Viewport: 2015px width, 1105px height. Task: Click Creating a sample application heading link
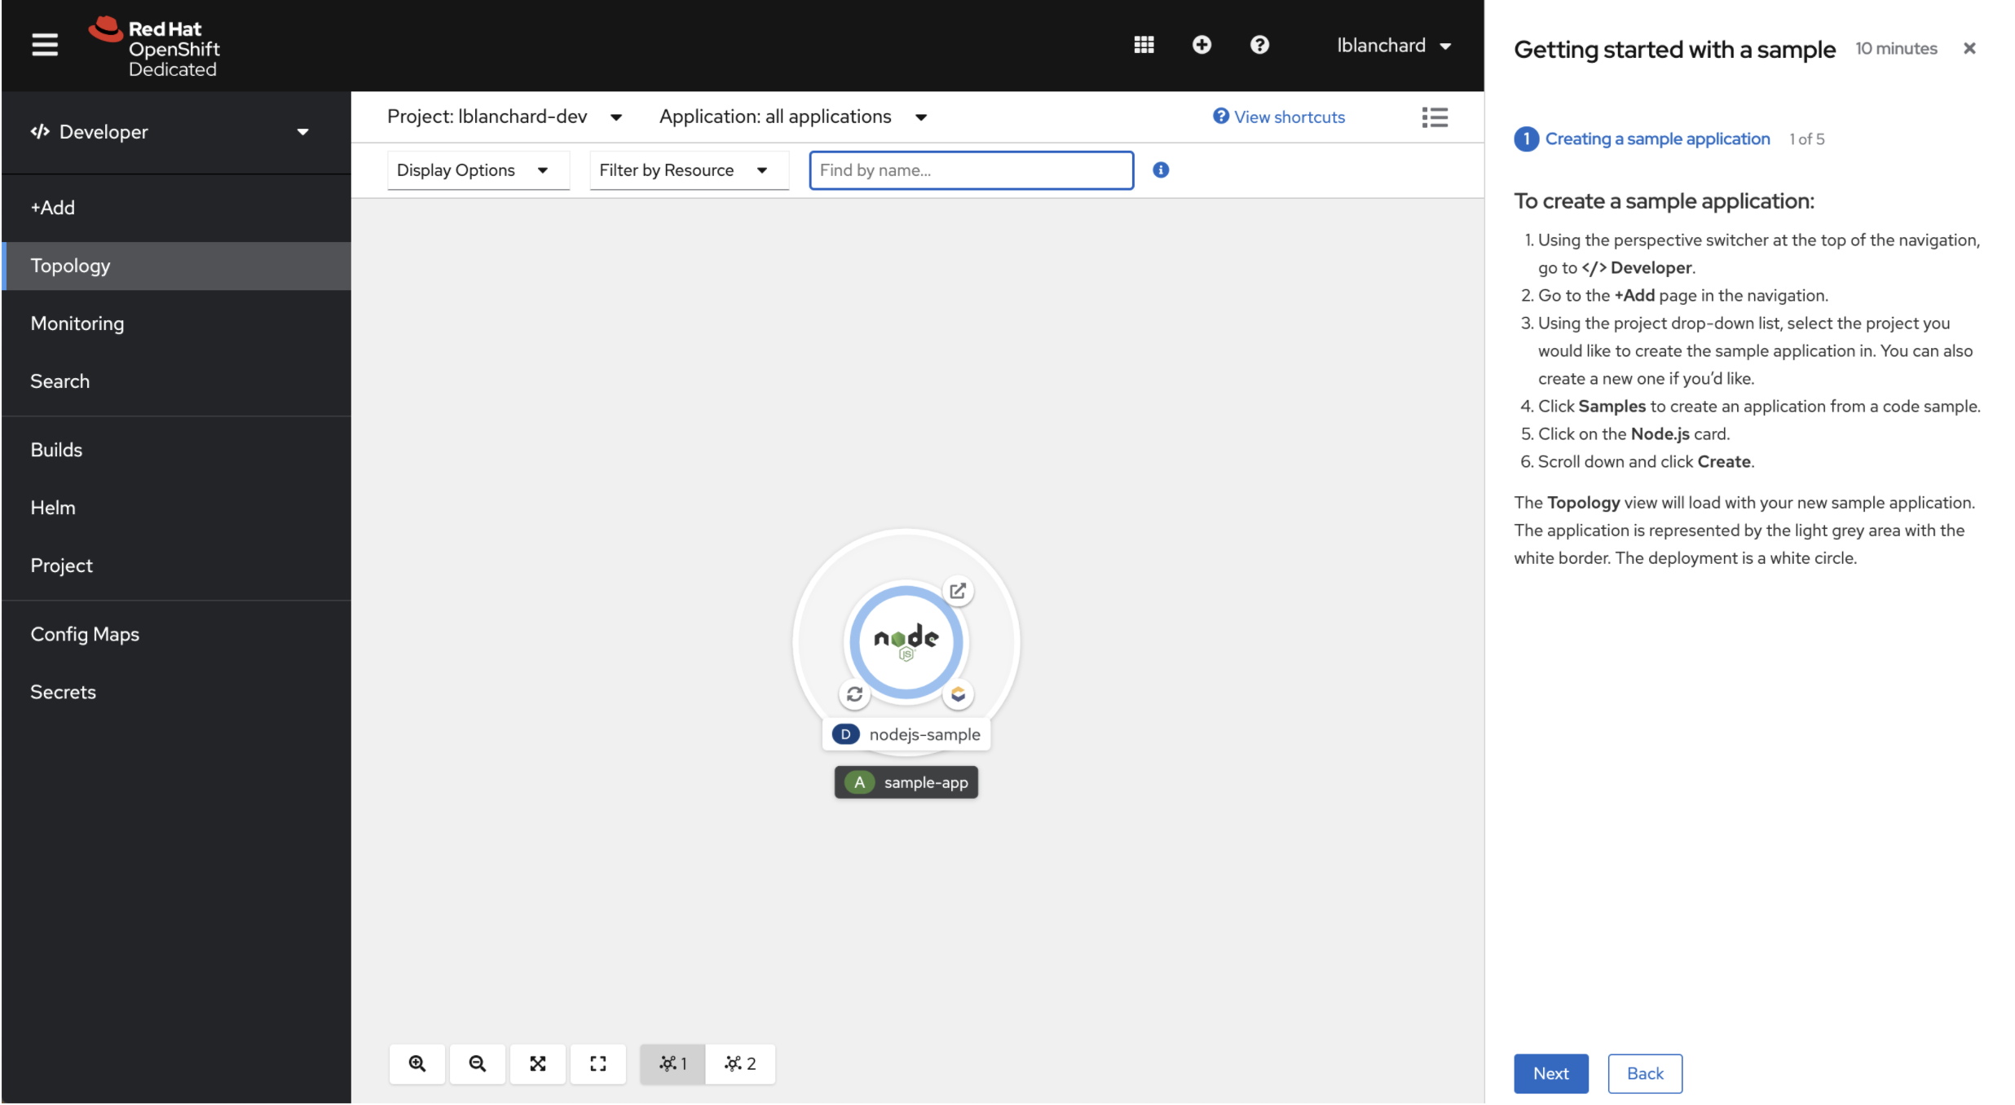(1657, 139)
